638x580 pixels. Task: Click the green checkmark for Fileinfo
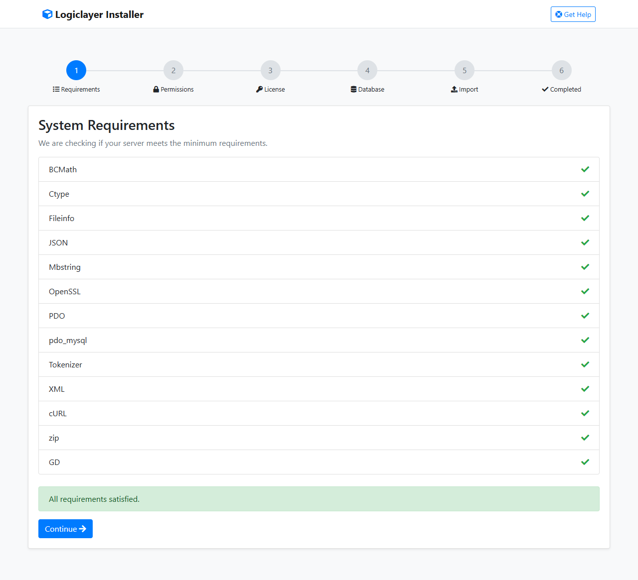pos(585,218)
